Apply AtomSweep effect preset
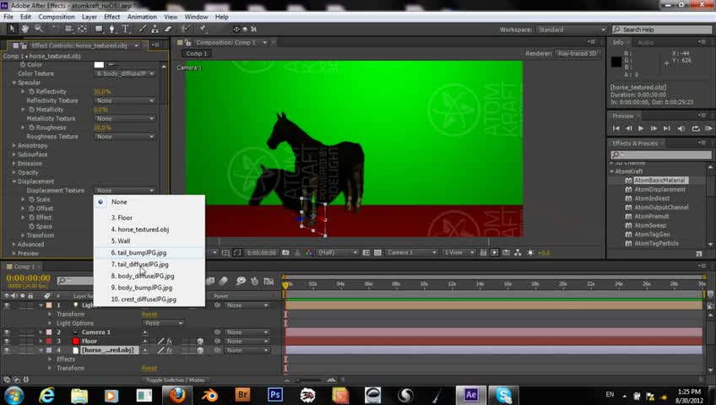This screenshot has height=405, width=716. (650, 225)
